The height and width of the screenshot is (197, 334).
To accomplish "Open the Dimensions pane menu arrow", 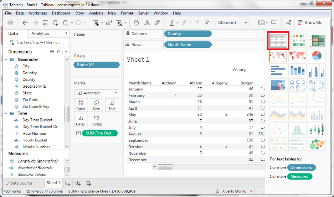I will 66,52.
